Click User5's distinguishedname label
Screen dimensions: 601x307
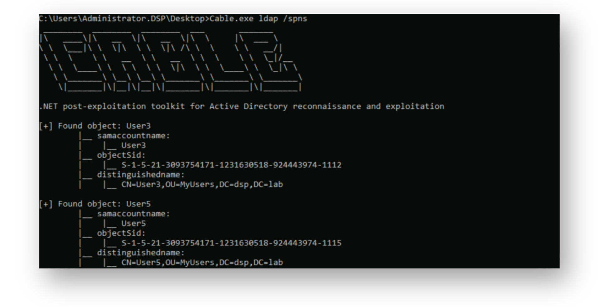tap(141, 253)
